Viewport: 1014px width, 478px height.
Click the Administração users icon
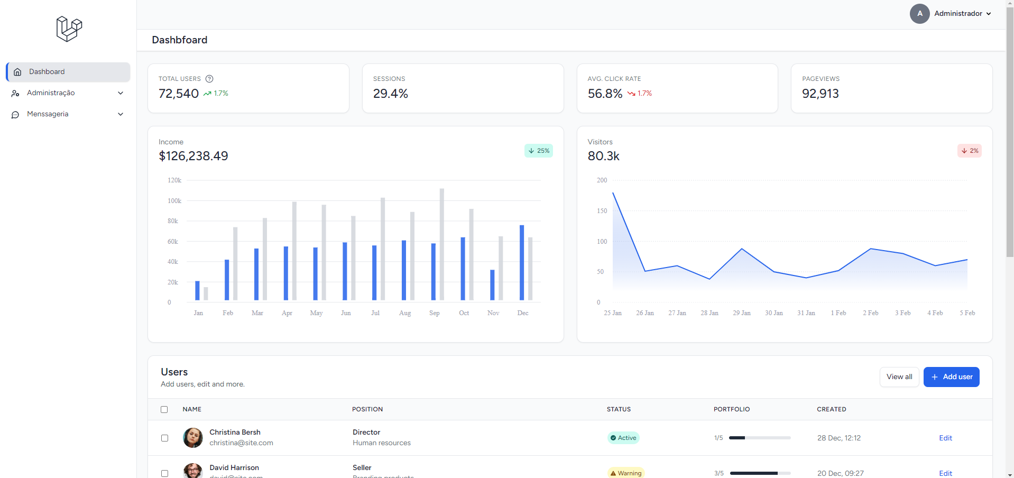(x=15, y=93)
